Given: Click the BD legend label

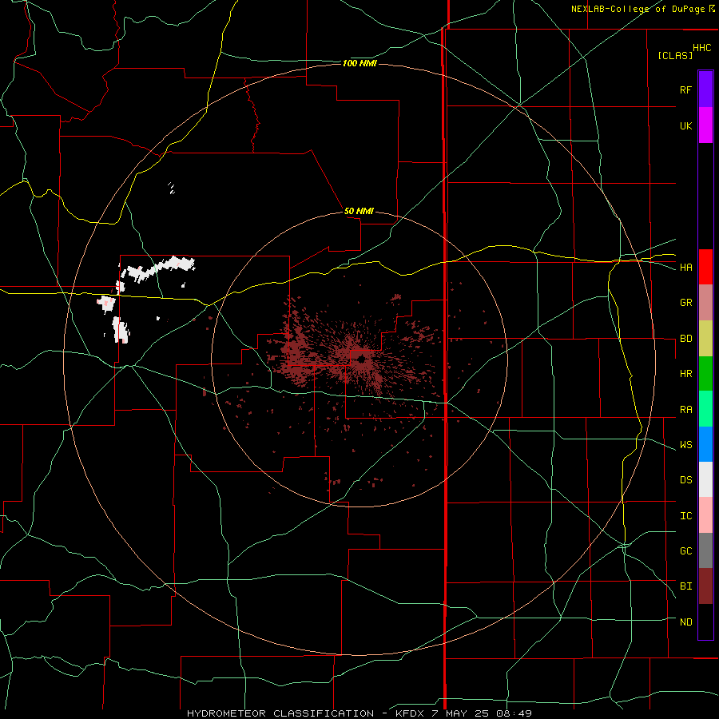Looking at the screenshot, I should click(x=685, y=339).
